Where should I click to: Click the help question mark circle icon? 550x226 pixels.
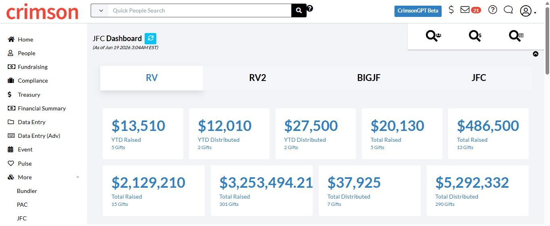point(492,10)
